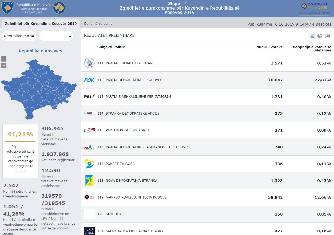The width and height of the screenshot is (334, 235).
Task: Click AAK-PSD Koalicioni 100% Kosovë entry
Action: pyautogui.click(x=136, y=197)
